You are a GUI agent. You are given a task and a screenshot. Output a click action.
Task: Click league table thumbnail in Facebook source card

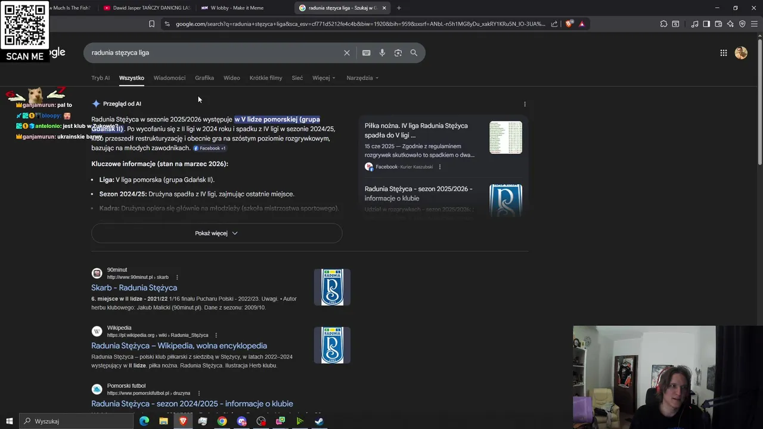pyautogui.click(x=505, y=138)
